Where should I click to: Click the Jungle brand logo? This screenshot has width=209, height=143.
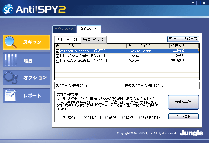[191, 133]
